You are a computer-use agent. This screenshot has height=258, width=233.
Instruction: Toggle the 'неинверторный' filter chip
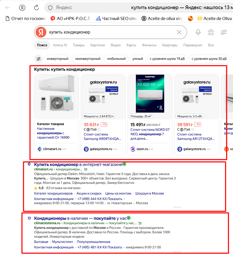pos(88,59)
